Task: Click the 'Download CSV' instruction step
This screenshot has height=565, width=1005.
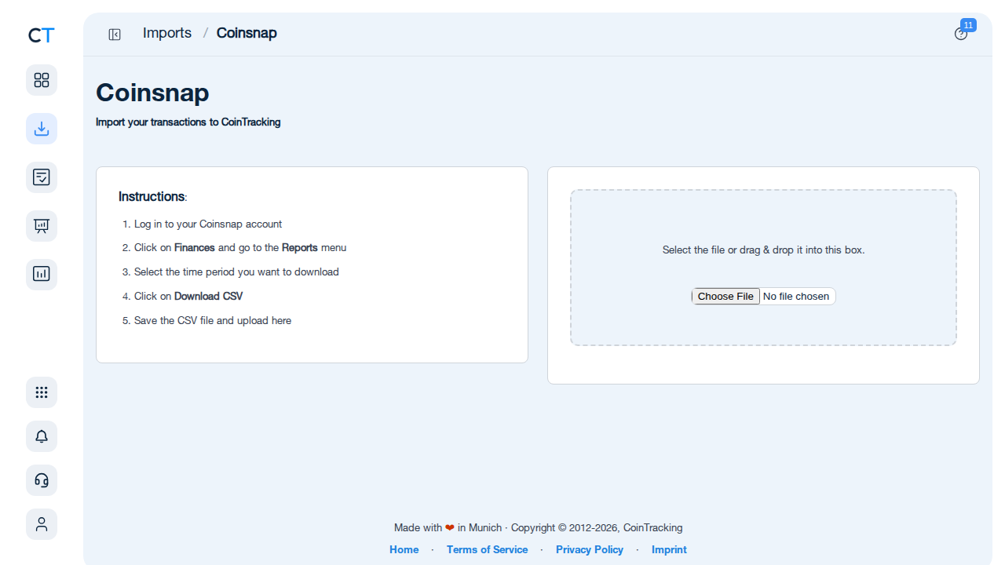Action: tap(188, 296)
